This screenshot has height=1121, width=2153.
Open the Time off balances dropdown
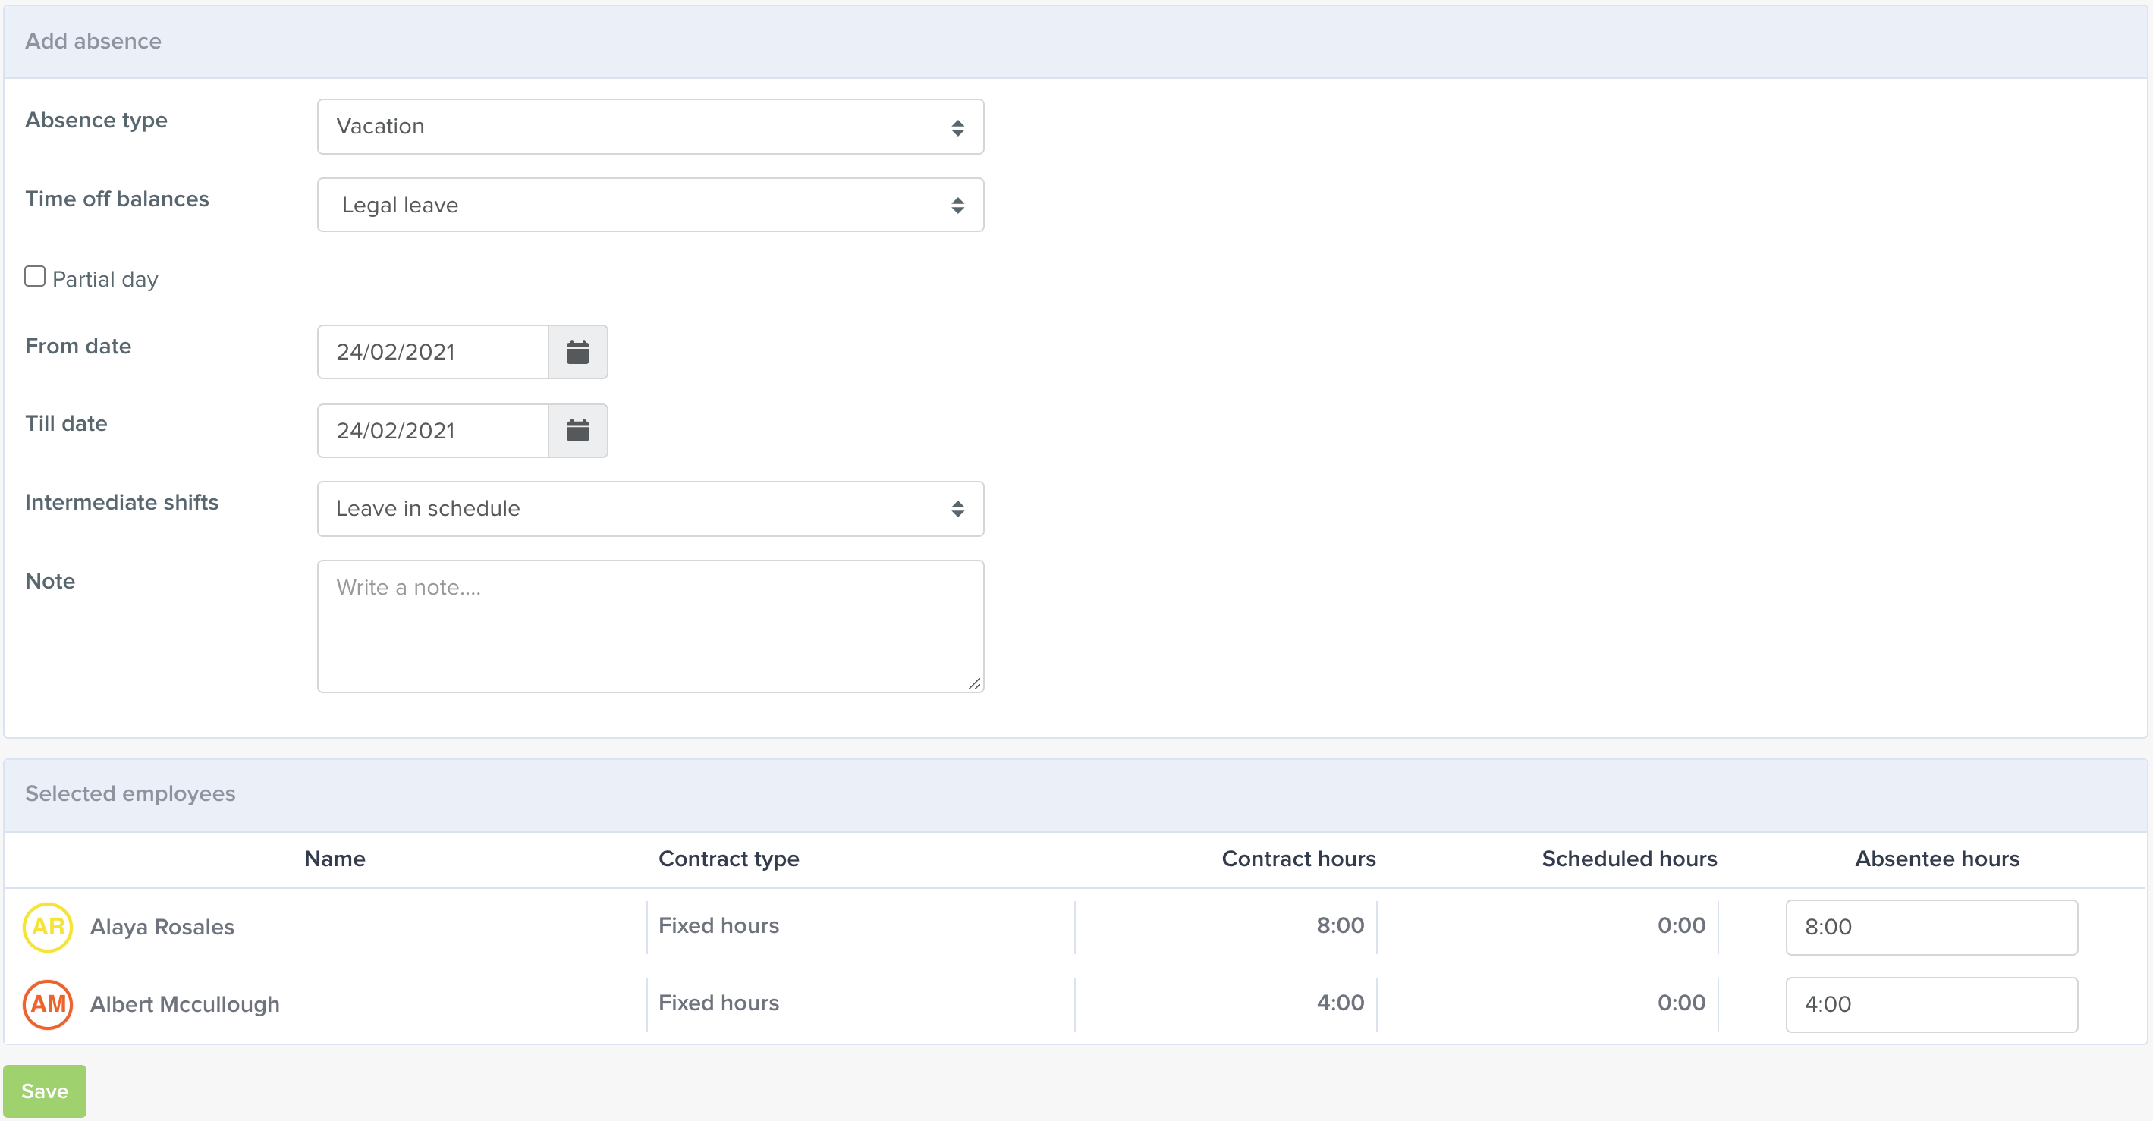[650, 205]
